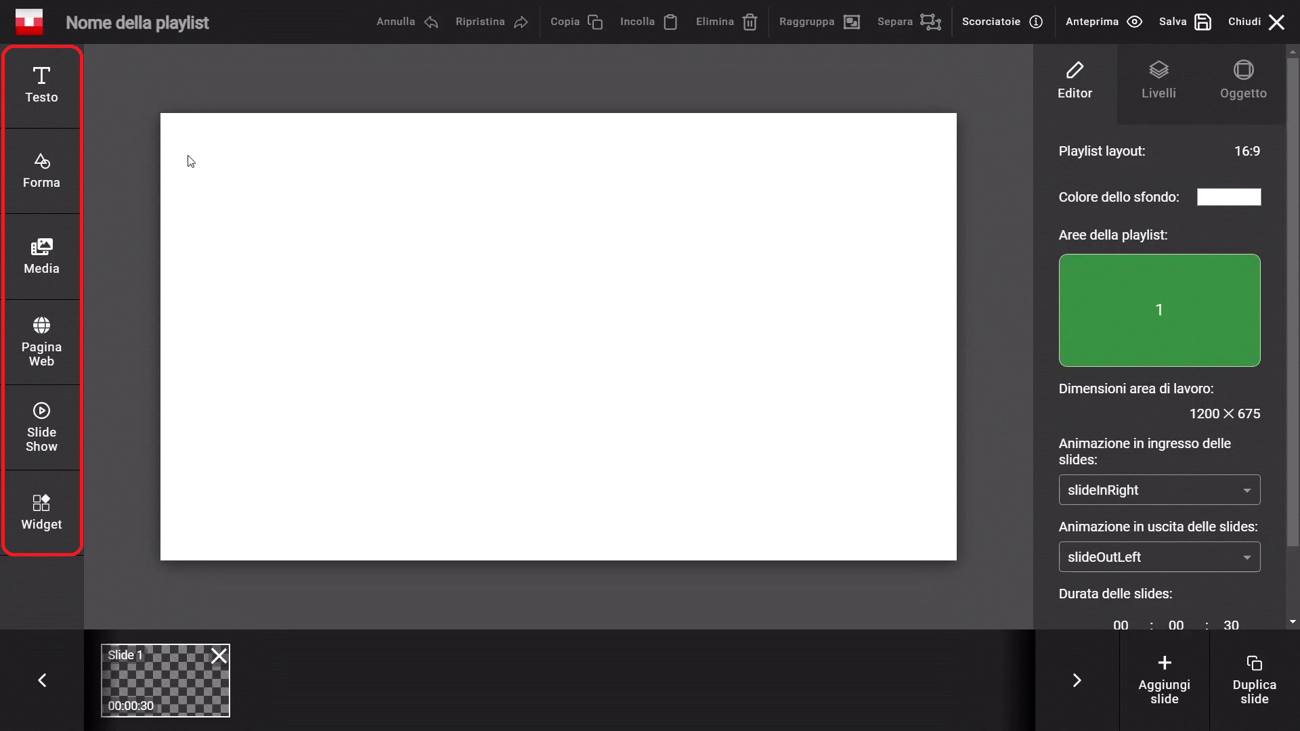Switch to the Livelli tab
Image resolution: width=1300 pixels, height=731 pixels.
click(x=1158, y=80)
